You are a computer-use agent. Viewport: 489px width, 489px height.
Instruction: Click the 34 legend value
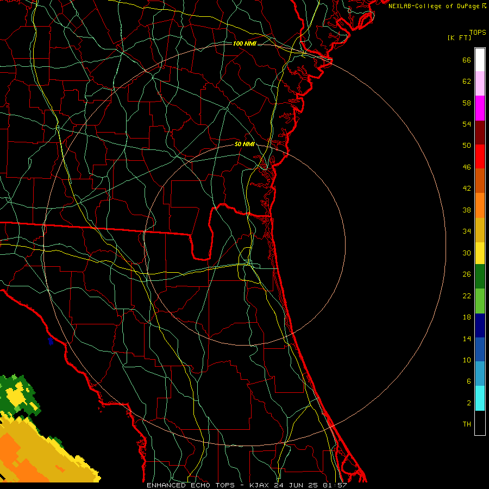coord(467,231)
